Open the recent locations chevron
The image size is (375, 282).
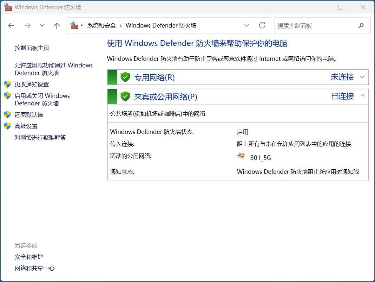pos(42,26)
